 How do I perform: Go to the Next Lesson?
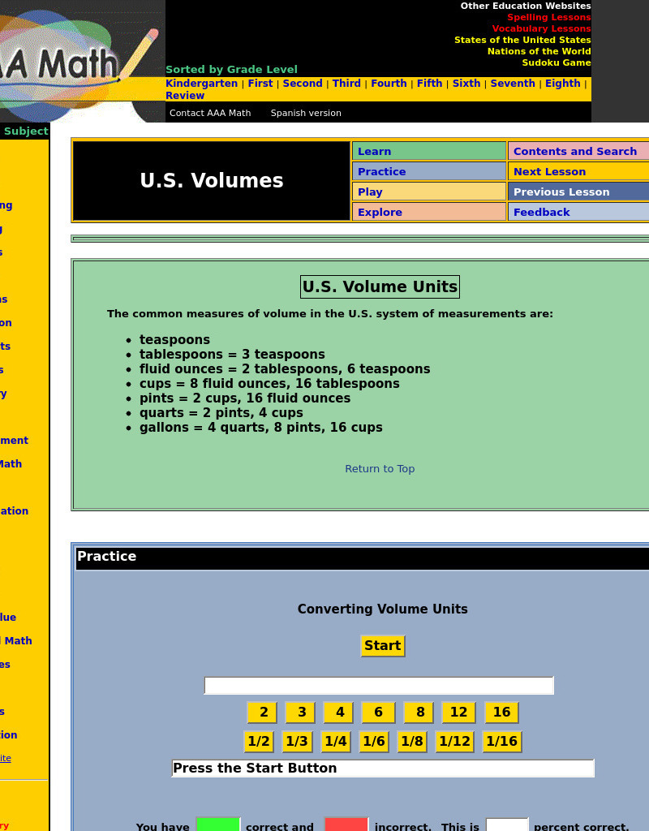(548, 171)
